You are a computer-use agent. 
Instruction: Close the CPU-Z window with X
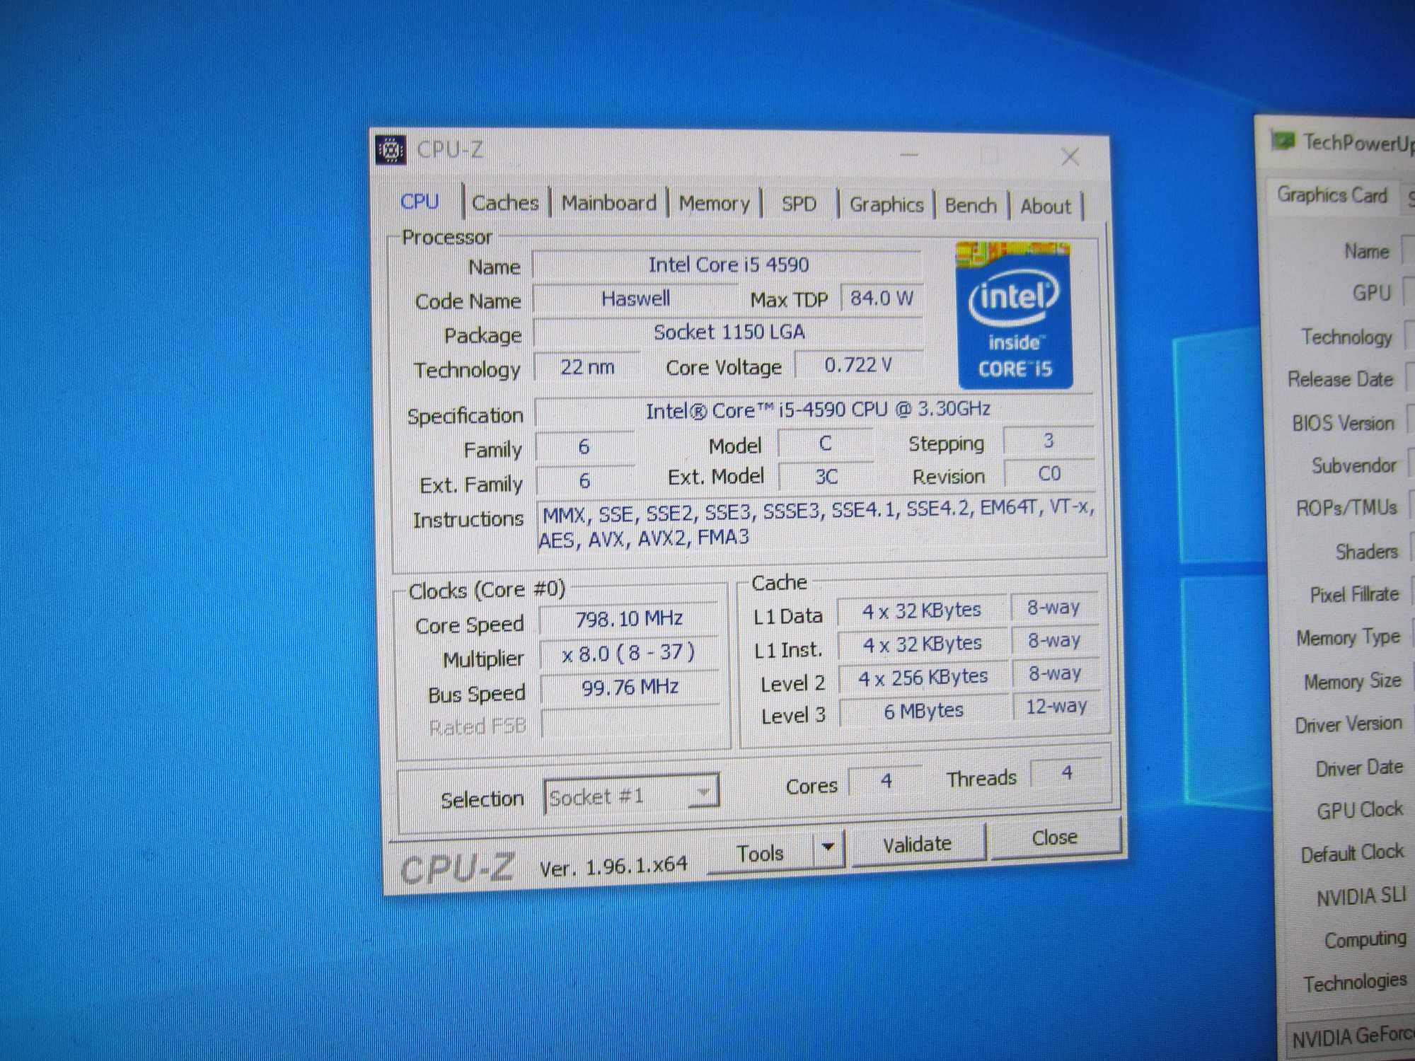(1070, 156)
